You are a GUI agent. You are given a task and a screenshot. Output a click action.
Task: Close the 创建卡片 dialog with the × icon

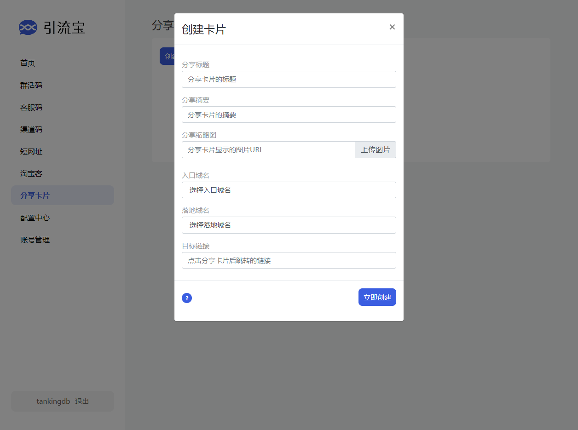392,27
